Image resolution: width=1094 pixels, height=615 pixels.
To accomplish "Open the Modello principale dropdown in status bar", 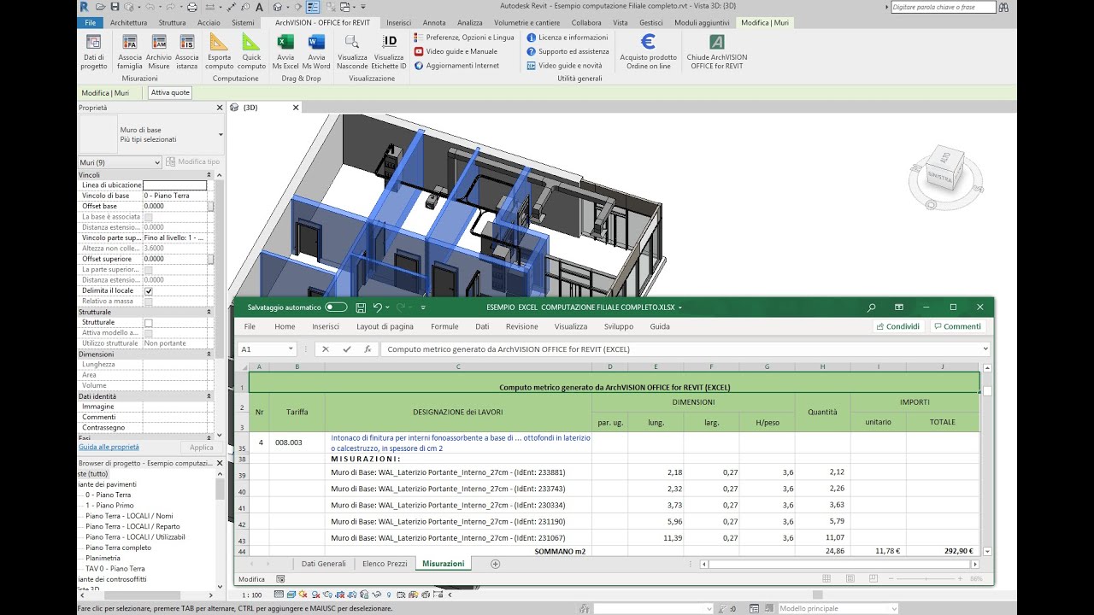I will pos(838,608).
